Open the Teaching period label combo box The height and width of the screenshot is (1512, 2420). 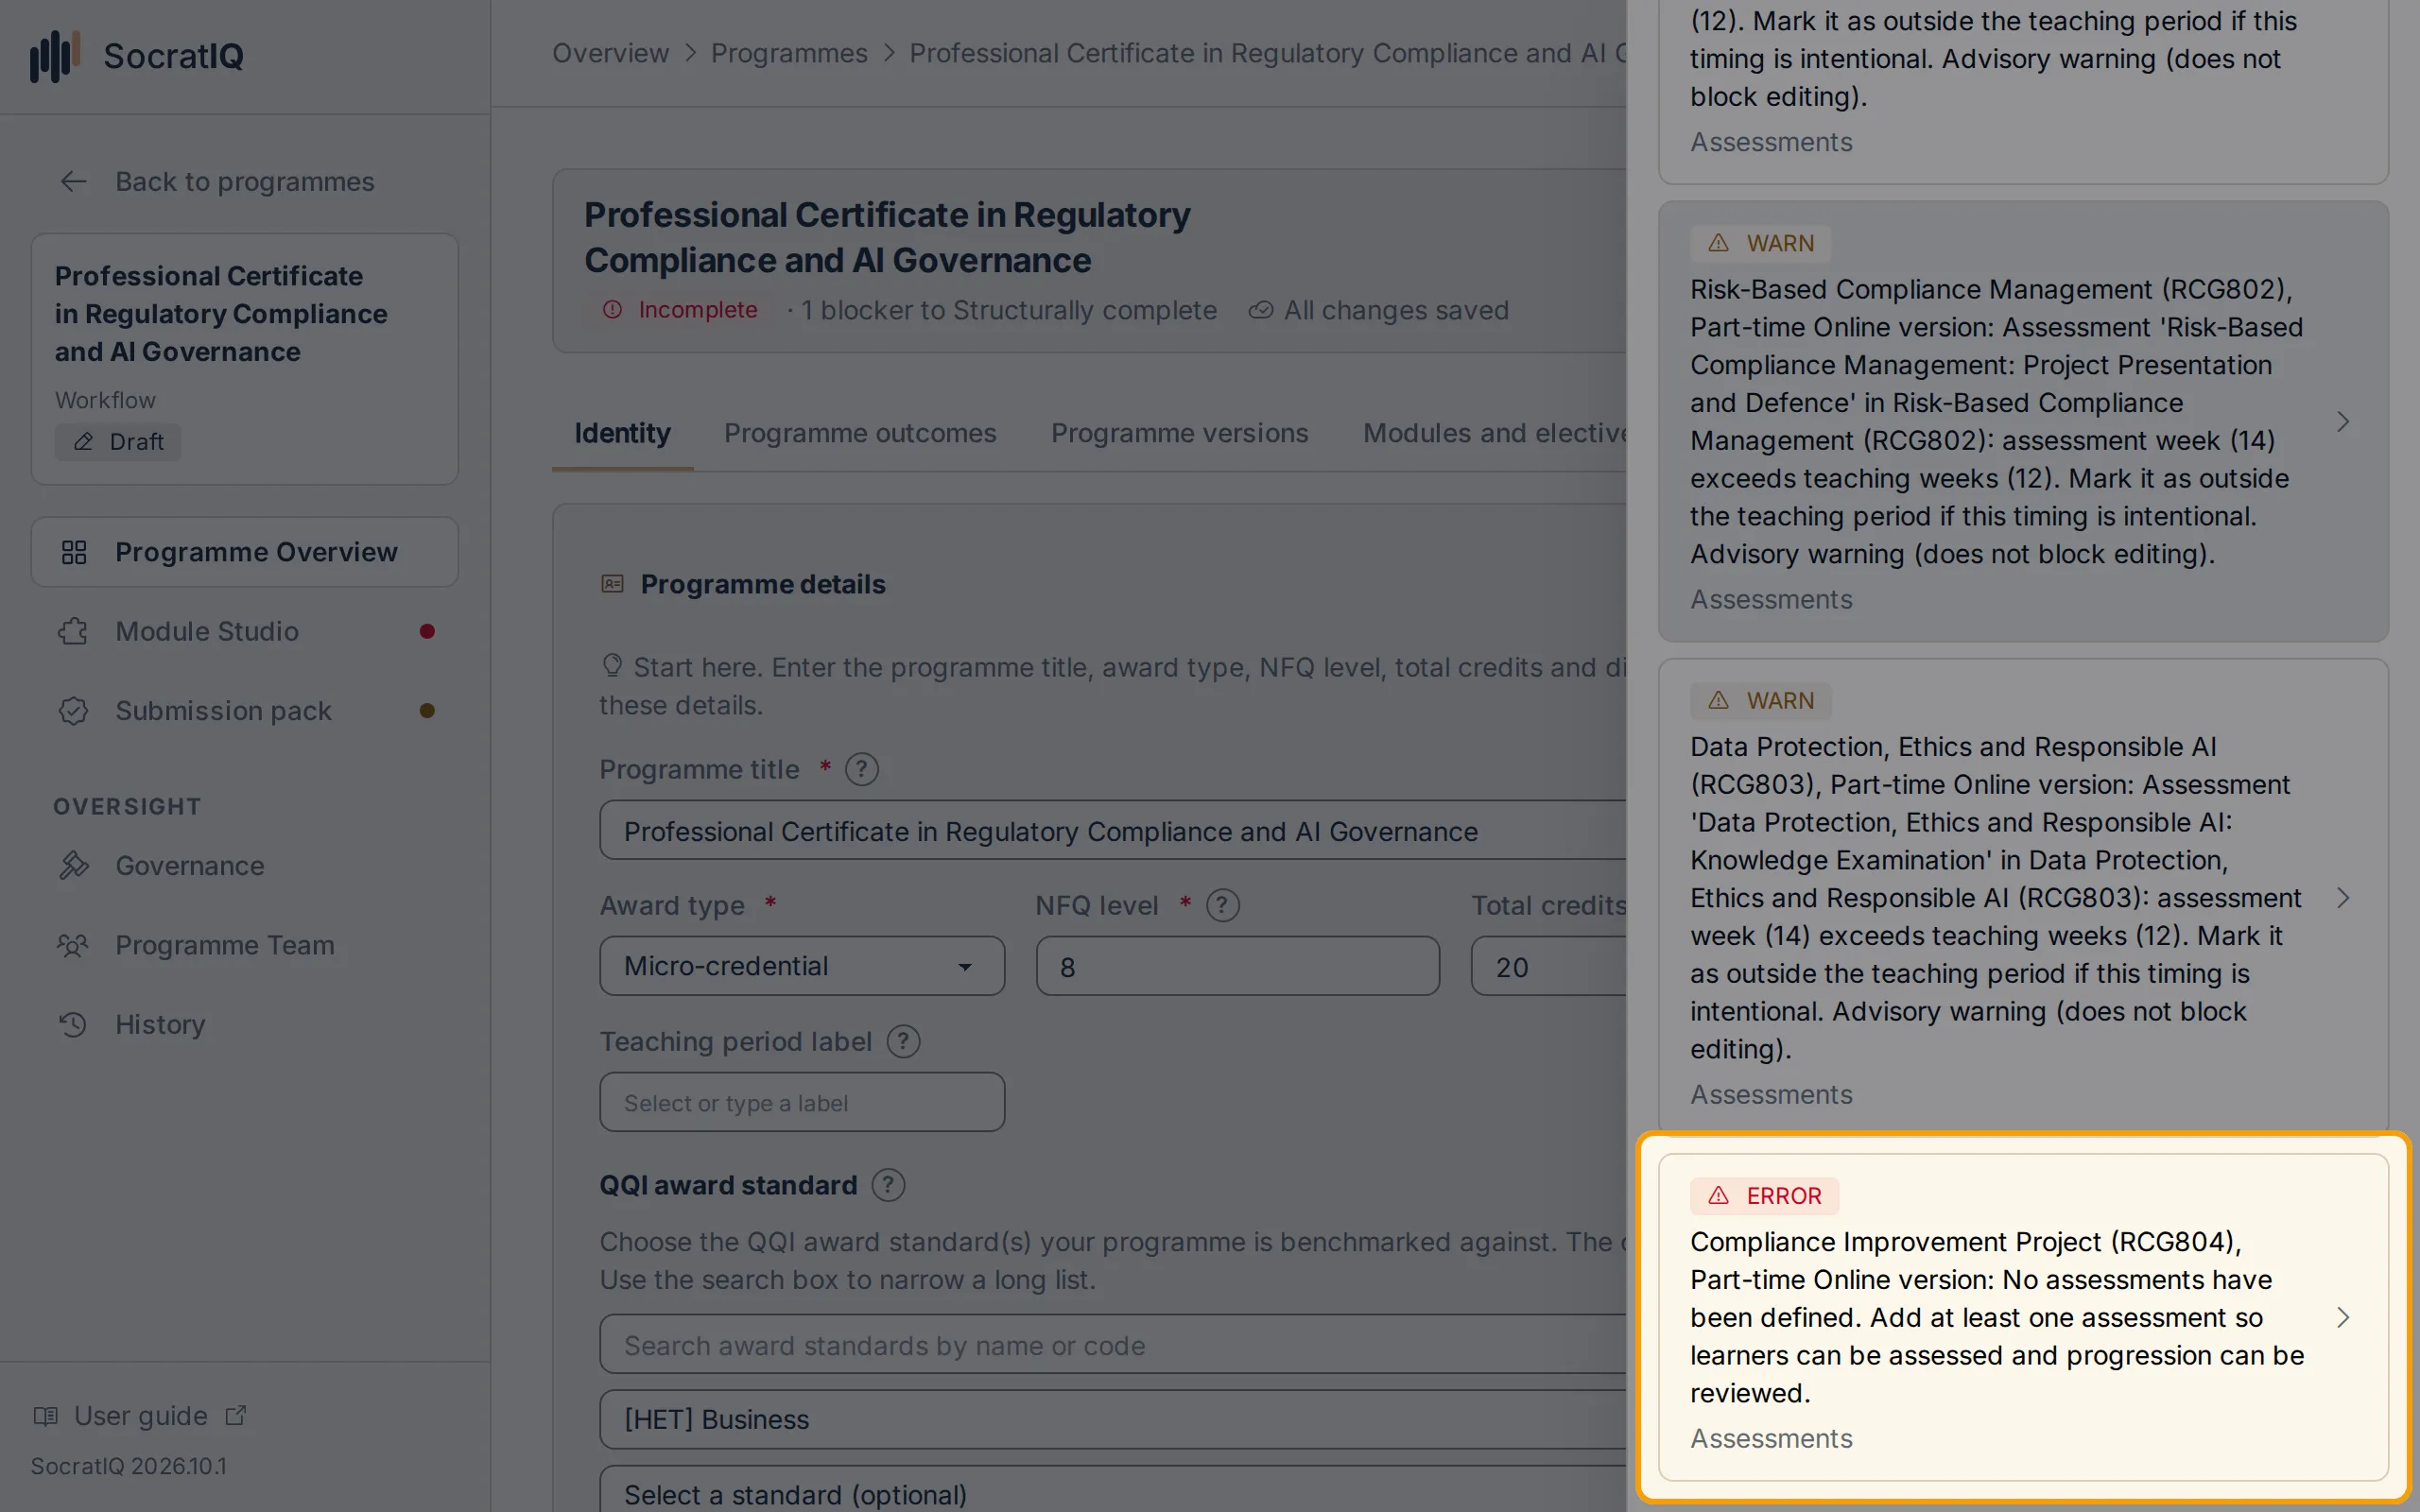802,1102
